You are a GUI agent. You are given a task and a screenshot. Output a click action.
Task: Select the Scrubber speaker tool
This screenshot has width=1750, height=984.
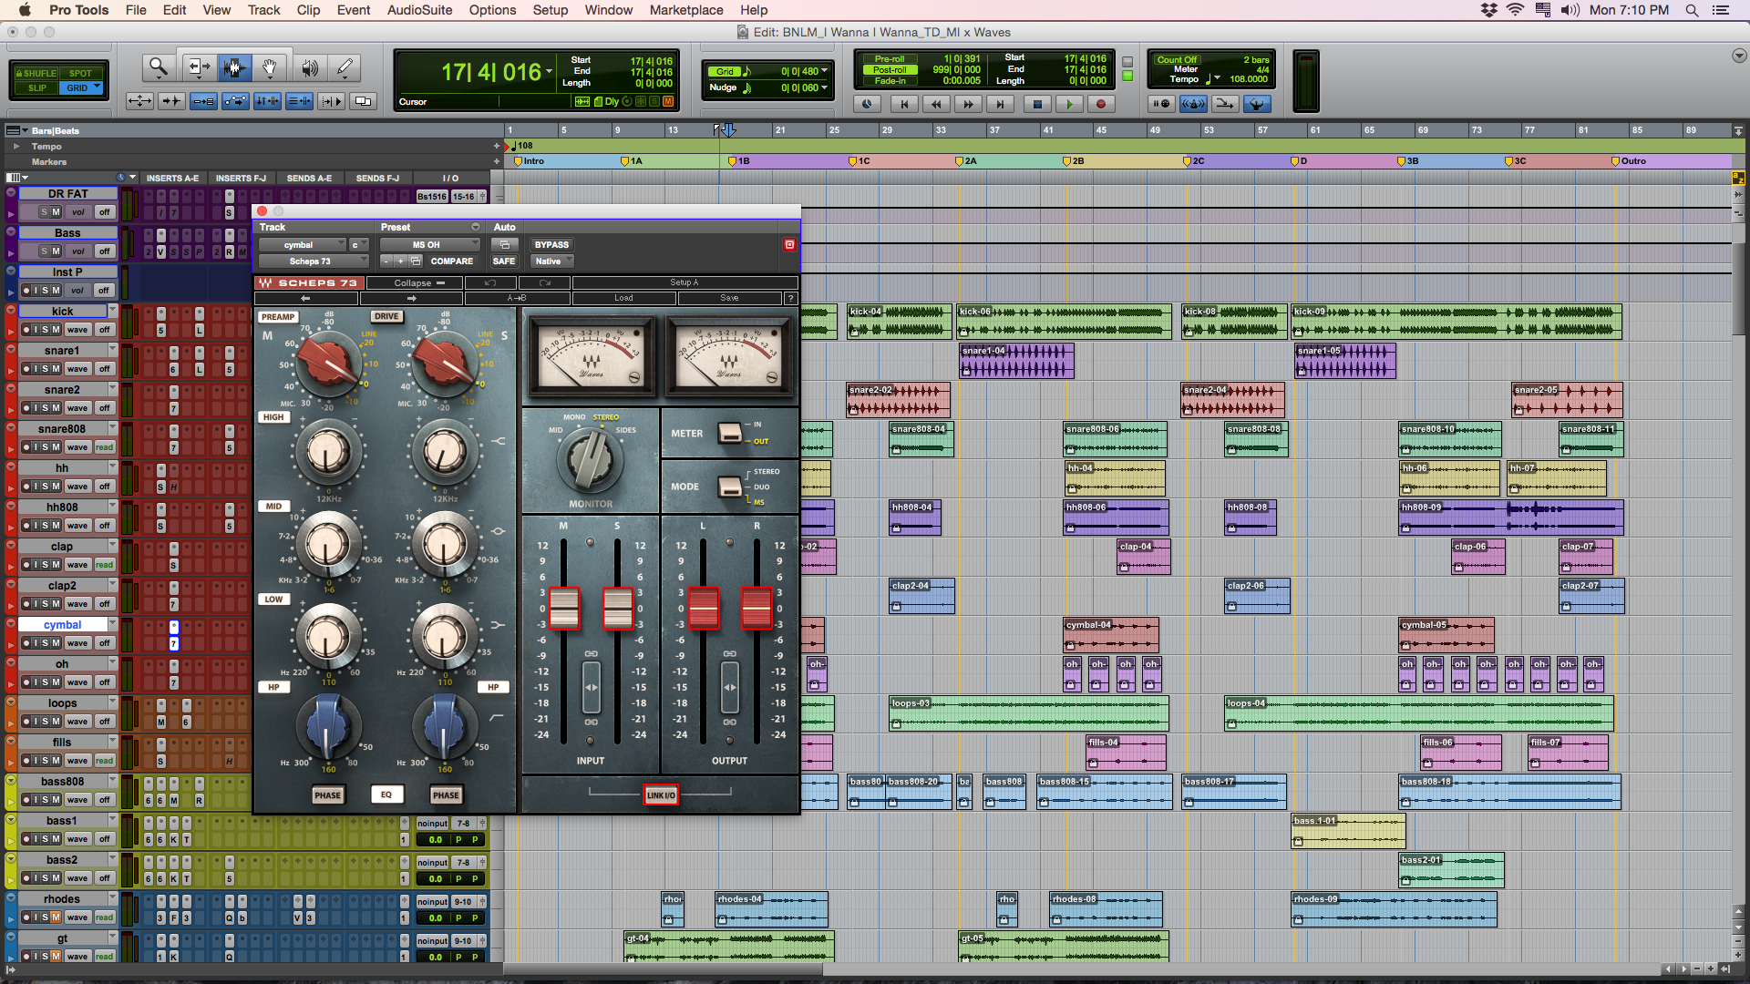[x=310, y=67]
